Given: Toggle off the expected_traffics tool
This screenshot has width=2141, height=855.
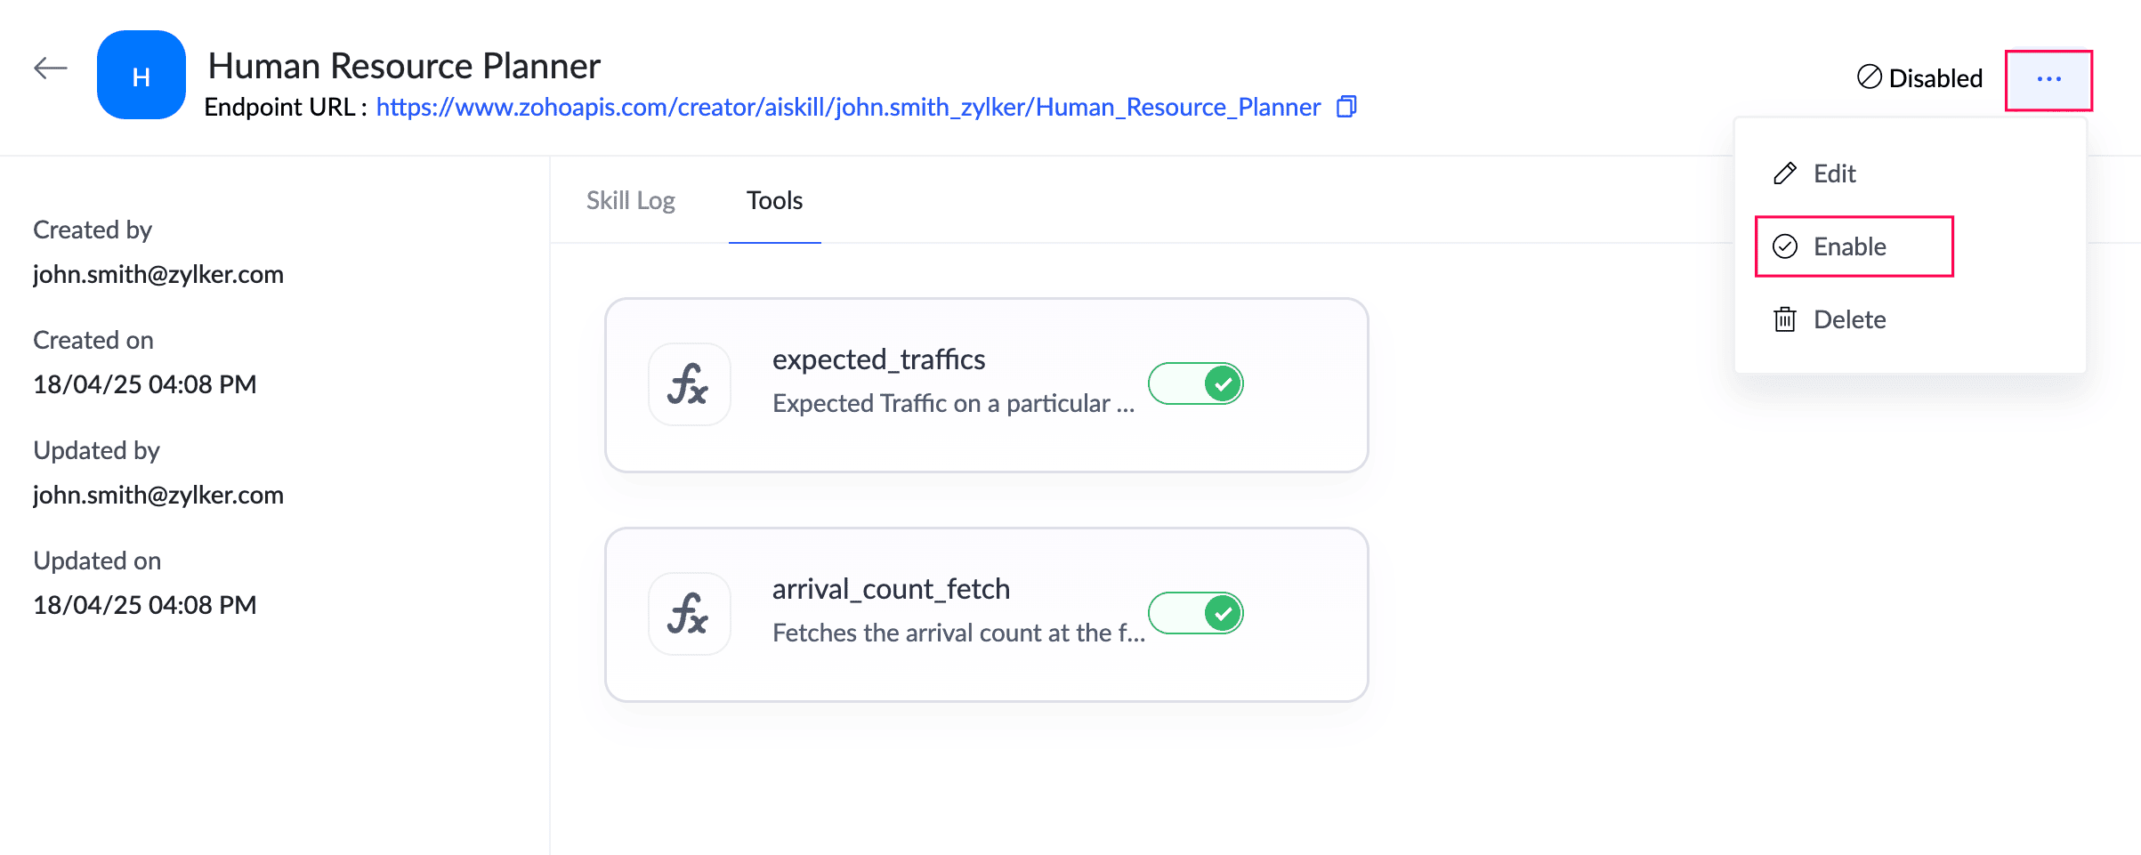Looking at the screenshot, I should coord(1196,383).
